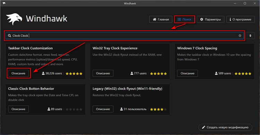Open the Главная home tab
The width and height of the screenshot is (260, 135).
point(161,19)
